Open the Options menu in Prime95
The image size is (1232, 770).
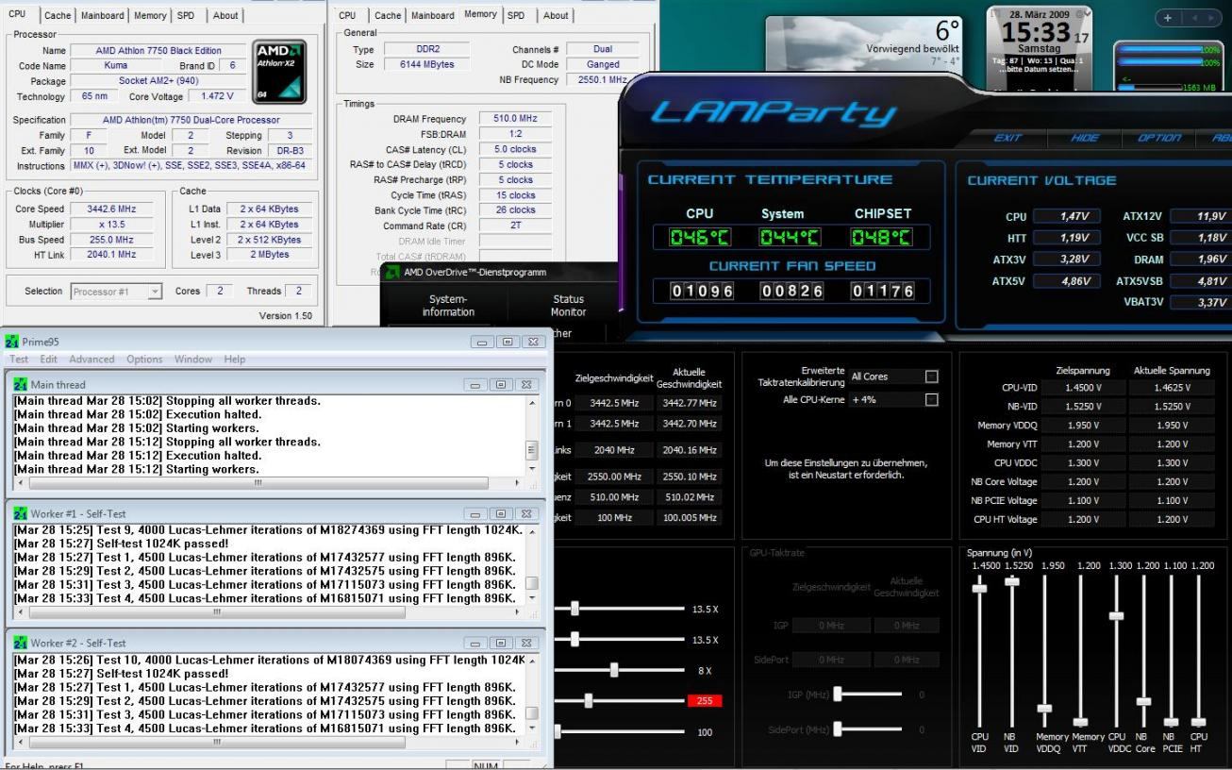[144, 360]
